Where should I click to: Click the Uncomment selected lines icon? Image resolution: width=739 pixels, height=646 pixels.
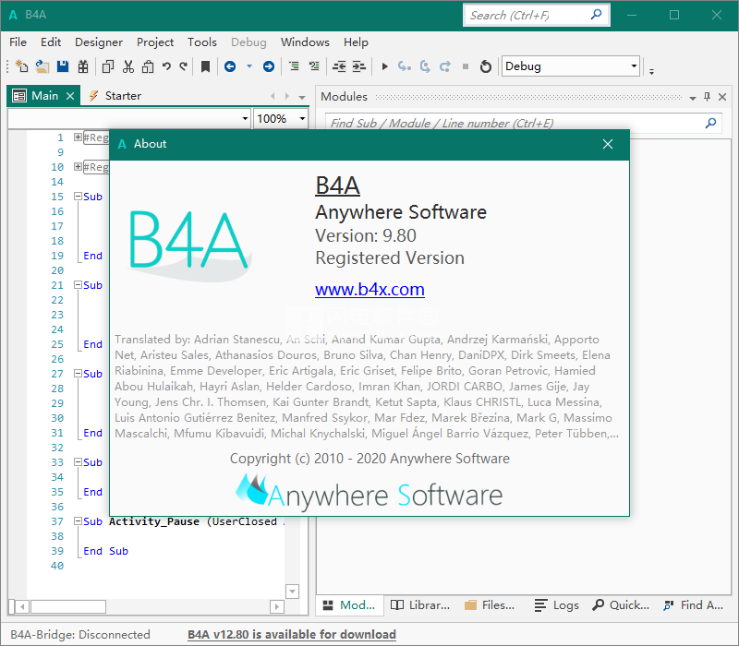click(314, 66)
